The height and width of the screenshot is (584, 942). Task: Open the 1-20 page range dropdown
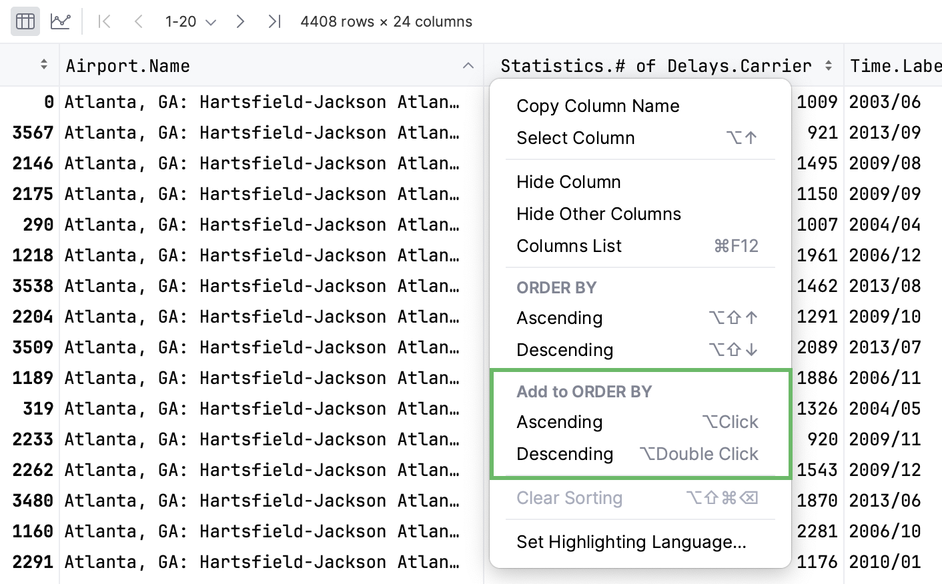pos(189,21)
